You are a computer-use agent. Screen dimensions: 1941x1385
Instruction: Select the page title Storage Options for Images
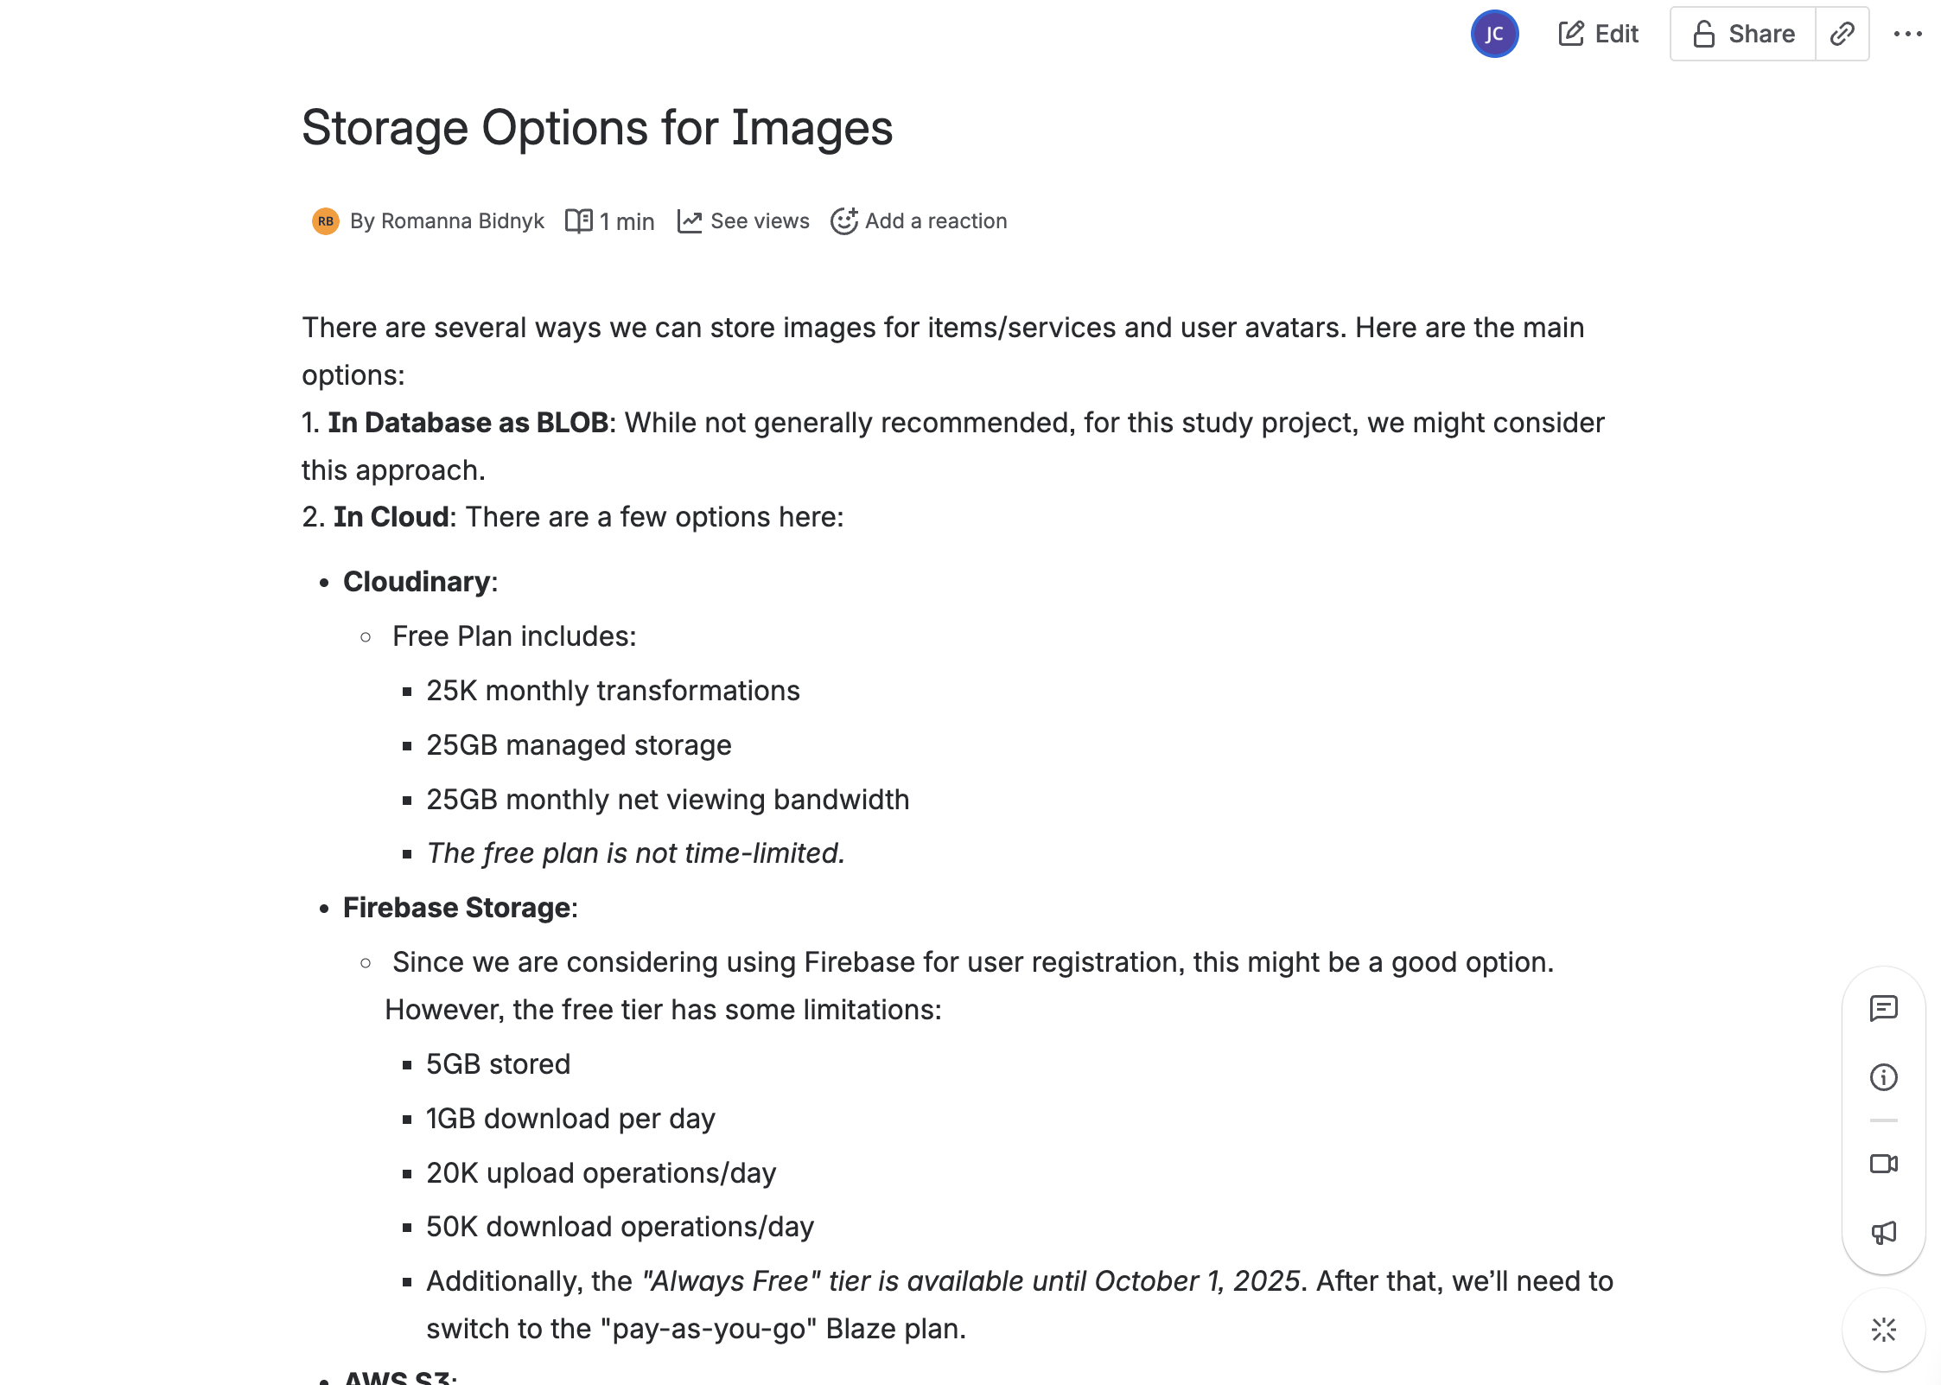[x=597, y=128]
